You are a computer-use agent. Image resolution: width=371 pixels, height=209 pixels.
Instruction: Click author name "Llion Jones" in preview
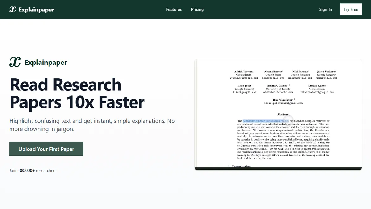tap(245, 85)
